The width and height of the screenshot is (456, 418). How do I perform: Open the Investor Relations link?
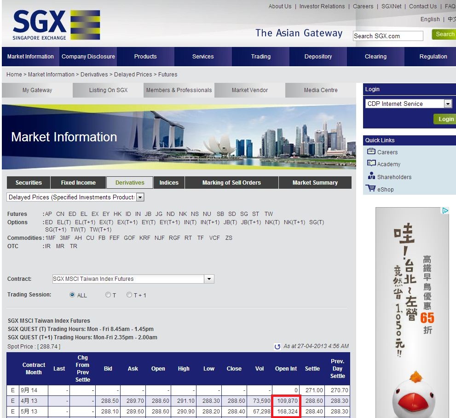(322, 6)
